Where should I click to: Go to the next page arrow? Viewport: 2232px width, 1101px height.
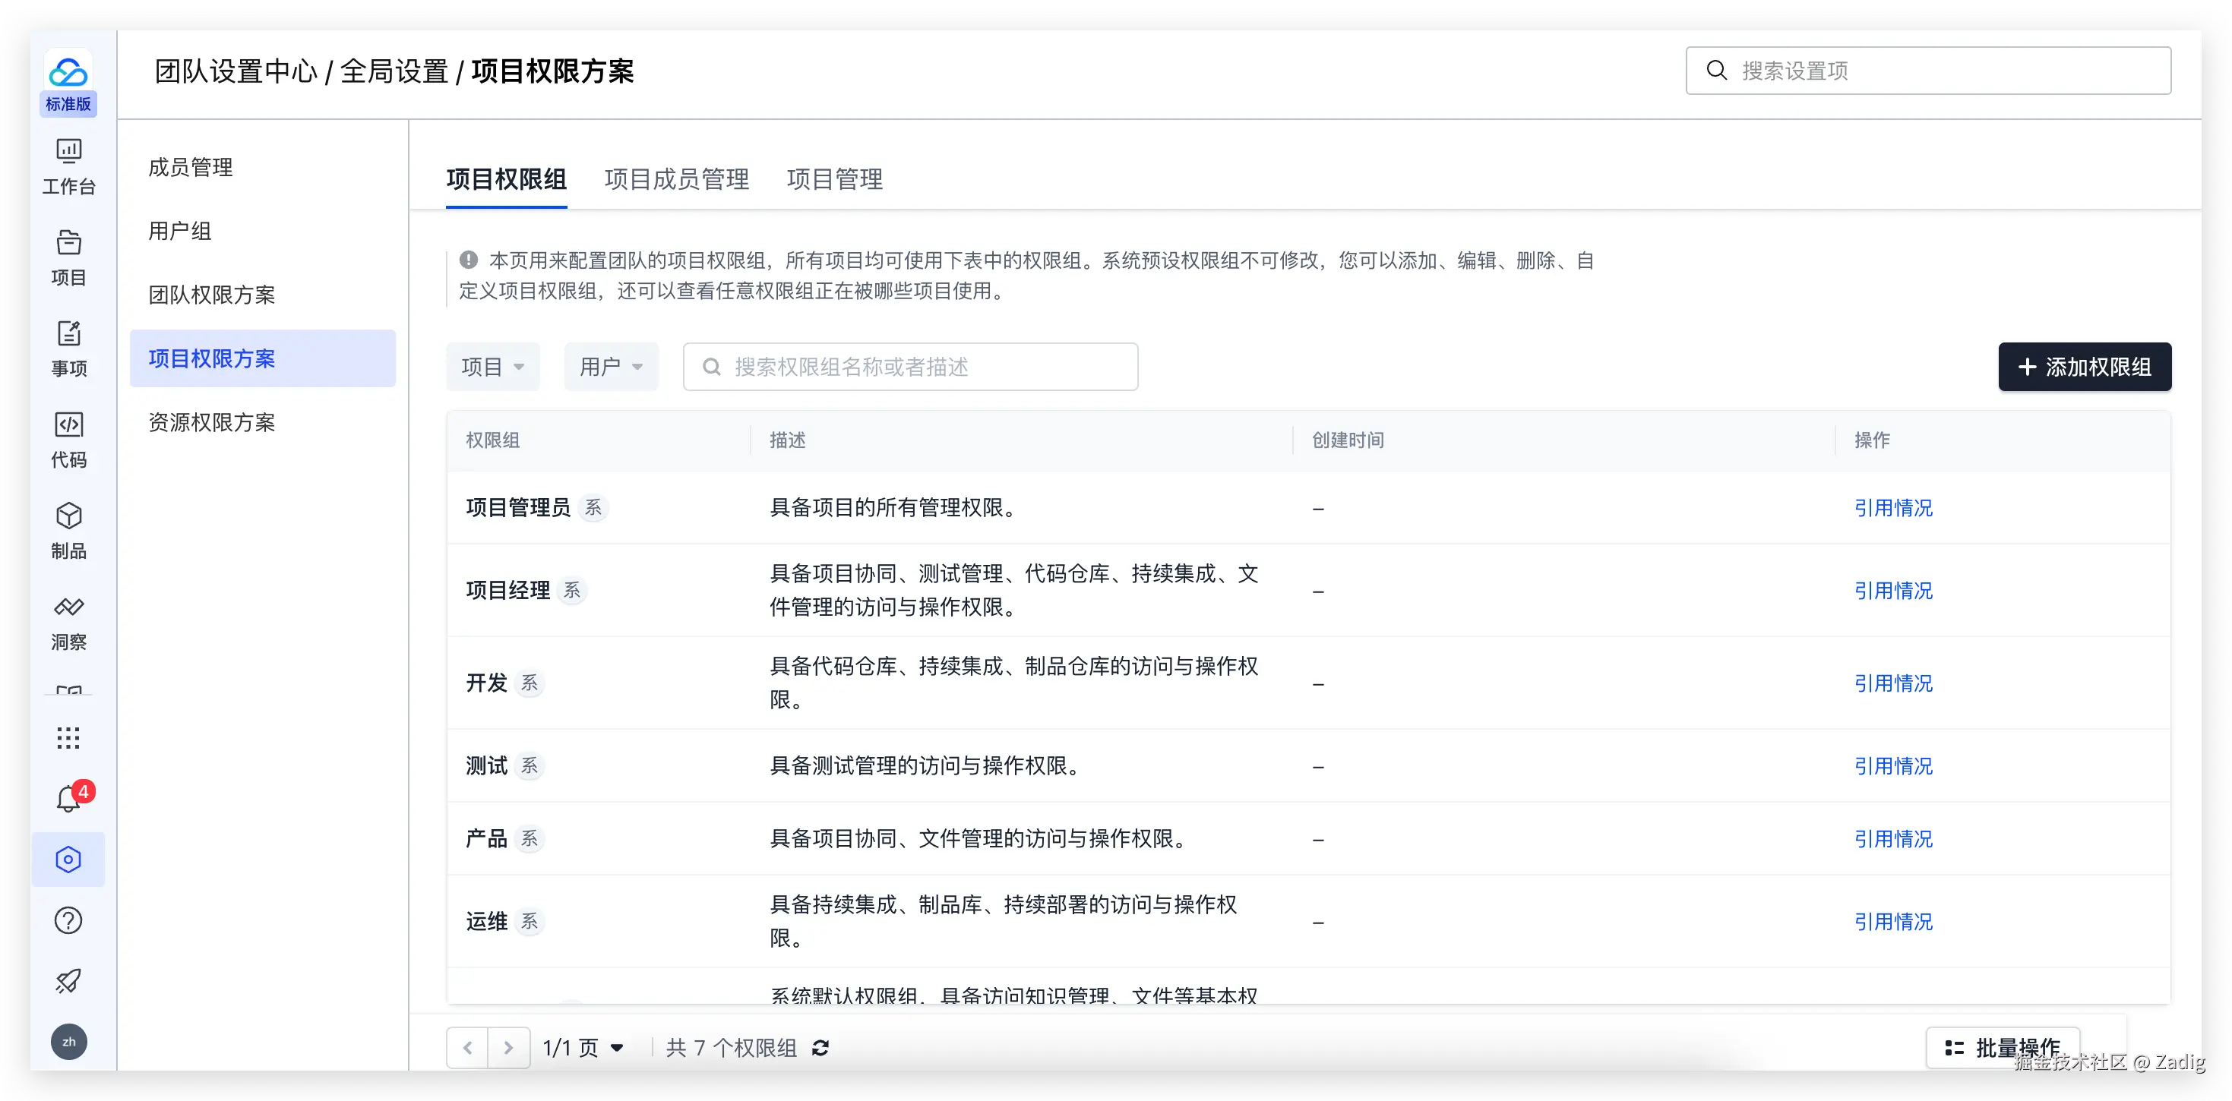(508, 1048)
